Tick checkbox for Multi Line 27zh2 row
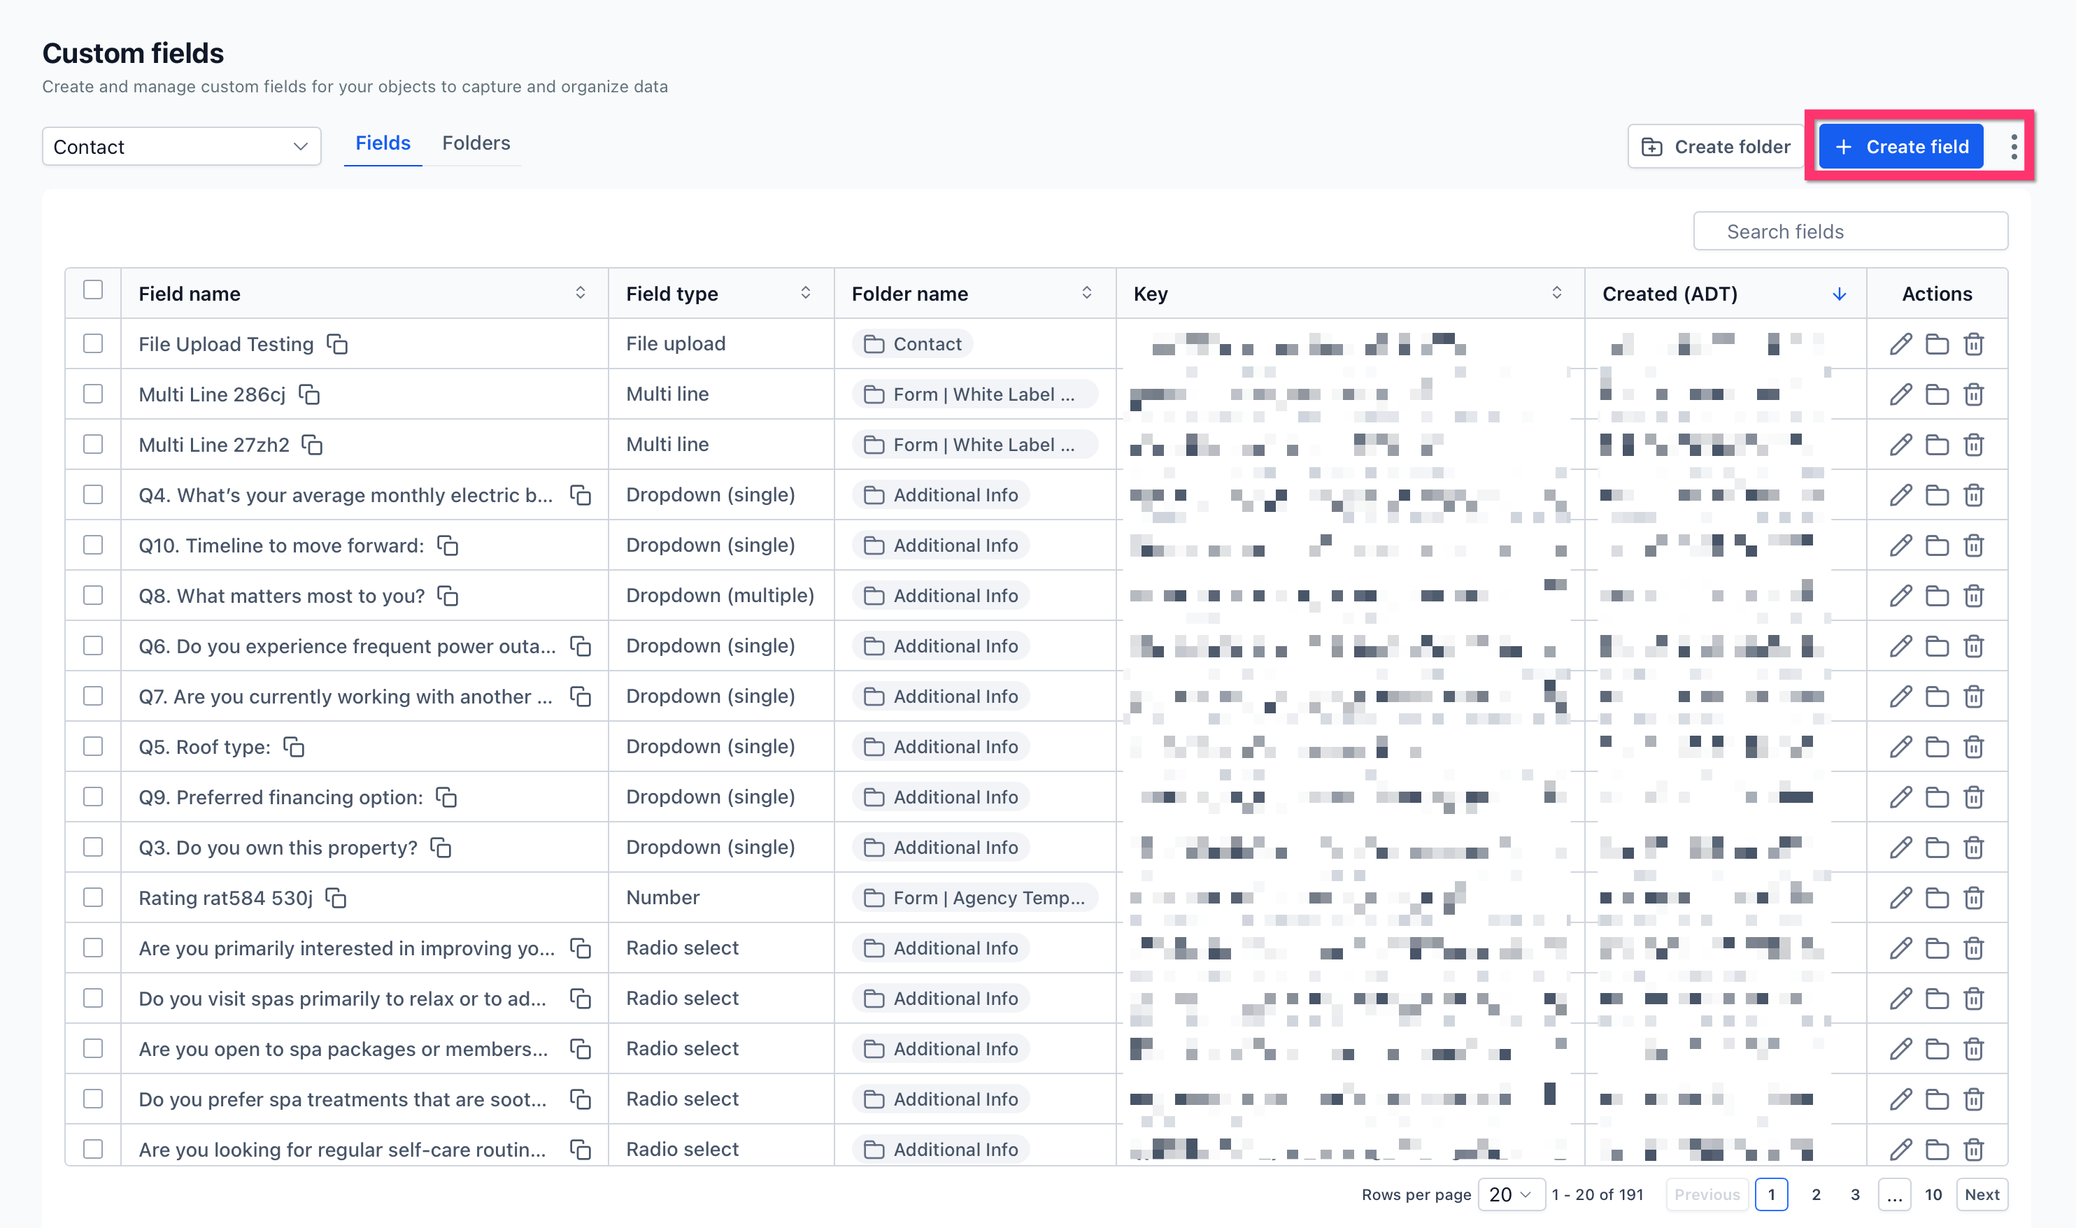 (x=92, y=444)
